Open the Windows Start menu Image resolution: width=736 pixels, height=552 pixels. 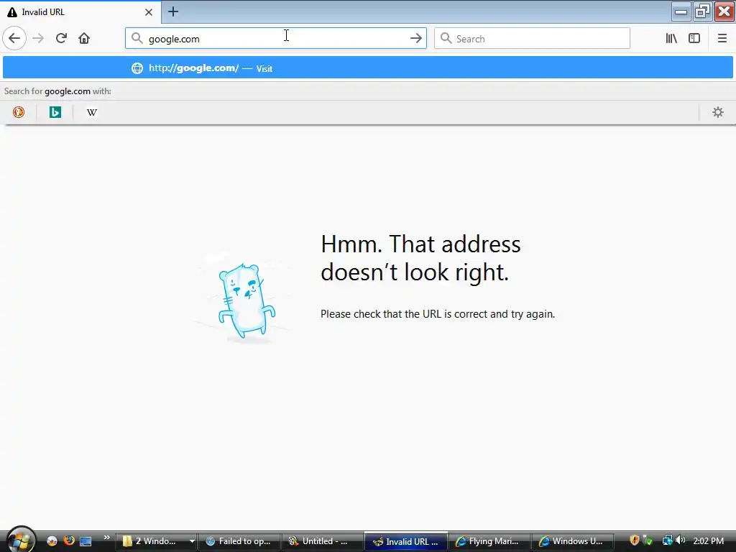pyautogui.click(x=19, y=540)
